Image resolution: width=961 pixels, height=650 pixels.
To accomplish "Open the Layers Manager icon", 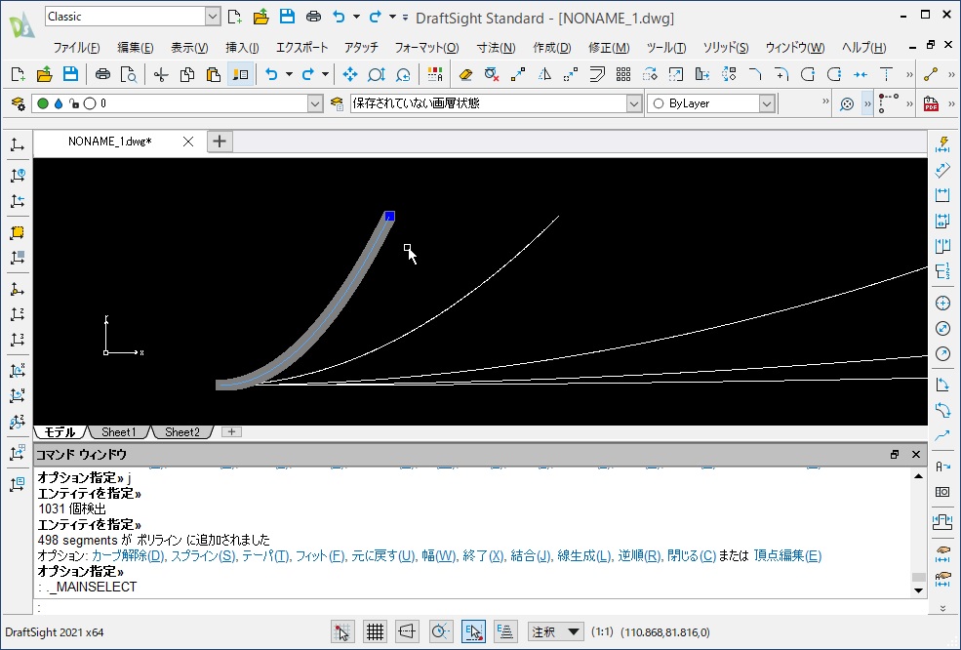I will pos(19,103).
